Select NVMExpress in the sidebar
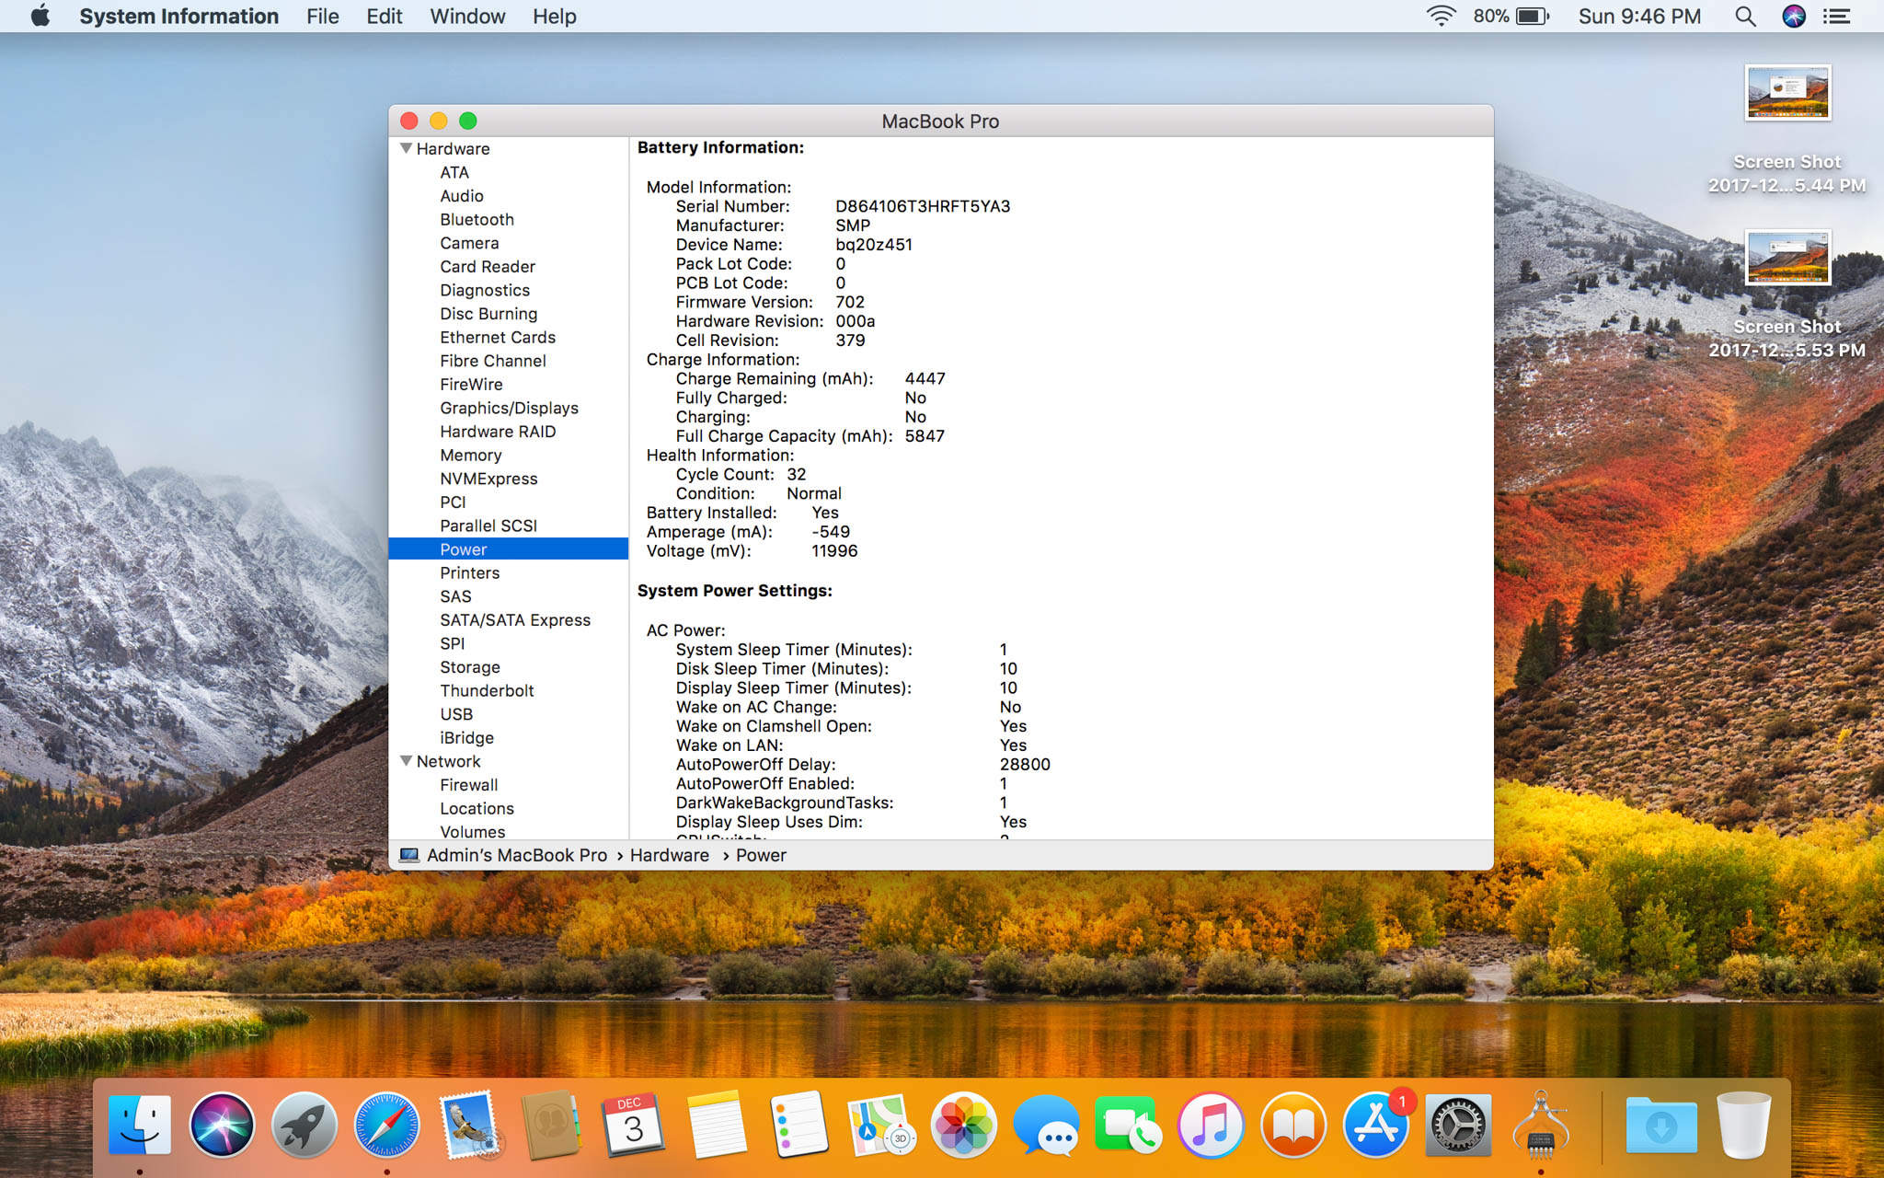This screenshot has height=1178, width=1884. 488,479
